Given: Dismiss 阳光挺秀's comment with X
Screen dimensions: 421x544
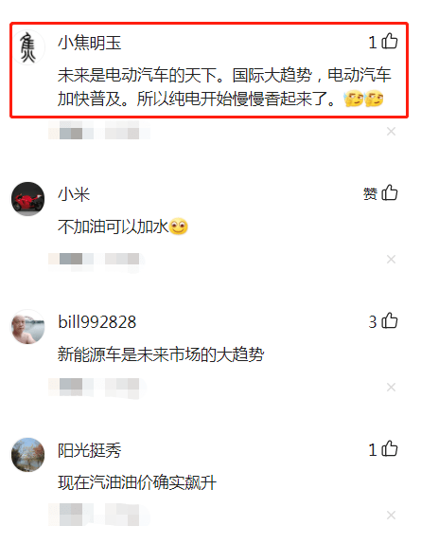Looking at the screenshot, I should coord(392,516).
